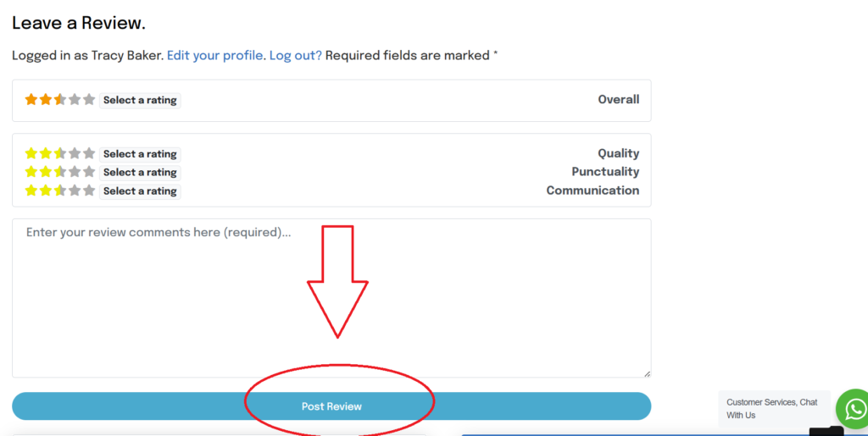This screenshot has width=868, height=436.
Task: Expand the Communication 'Select a rating' dropdown
Action: (140, 191)
